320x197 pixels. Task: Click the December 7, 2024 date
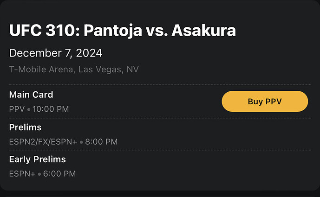pyautogui.click(x=56, y=53)
